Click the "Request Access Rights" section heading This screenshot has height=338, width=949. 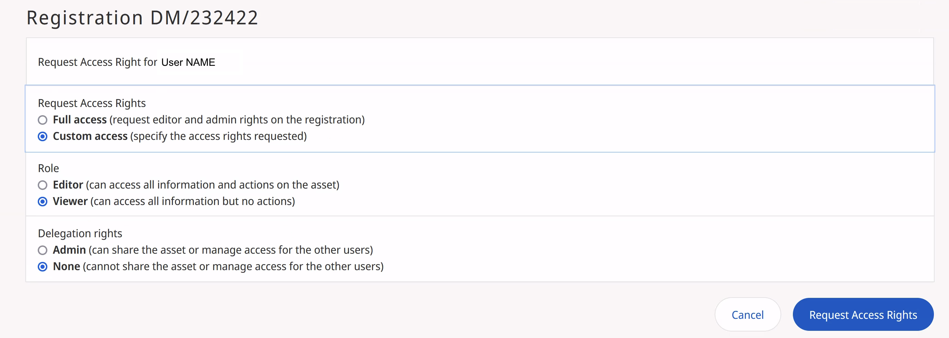[x=92, y=103]
